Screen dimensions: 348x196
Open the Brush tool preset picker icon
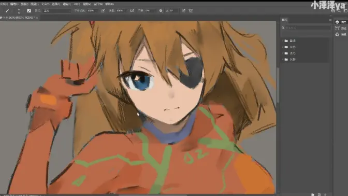7,11
